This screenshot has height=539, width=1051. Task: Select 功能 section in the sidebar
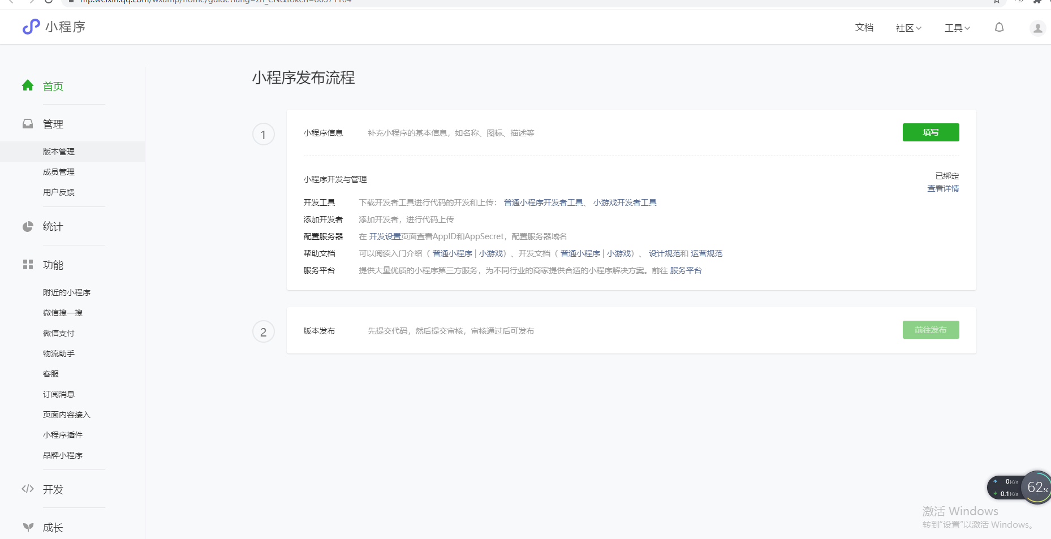53,265
